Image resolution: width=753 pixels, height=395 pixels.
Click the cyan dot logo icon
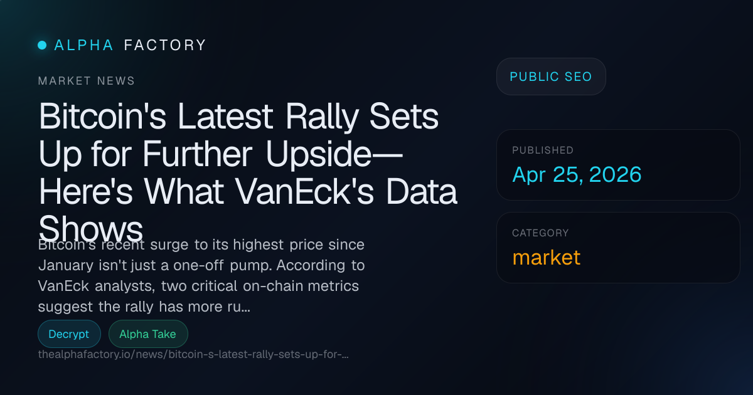tap(42, 45)
